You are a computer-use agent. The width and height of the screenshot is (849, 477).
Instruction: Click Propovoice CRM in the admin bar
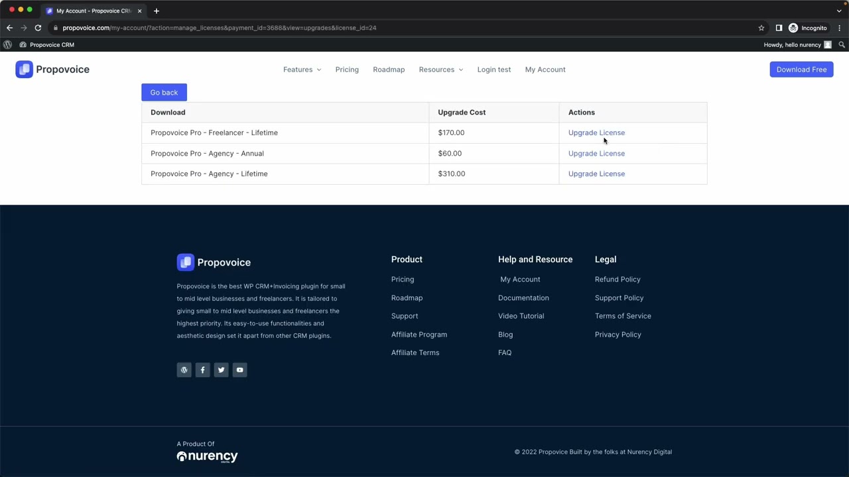46,44
